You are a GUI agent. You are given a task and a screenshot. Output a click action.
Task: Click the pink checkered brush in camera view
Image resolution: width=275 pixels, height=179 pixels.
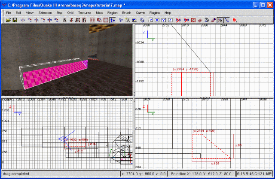pos(55,74)
